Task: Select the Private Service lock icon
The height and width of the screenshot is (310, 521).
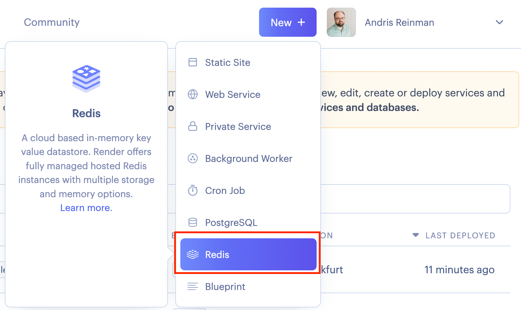Action: click(x=192, y=126)
